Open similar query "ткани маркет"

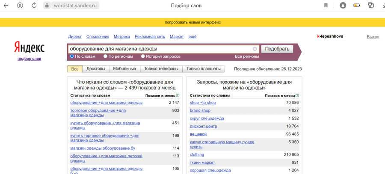(202, 162)
